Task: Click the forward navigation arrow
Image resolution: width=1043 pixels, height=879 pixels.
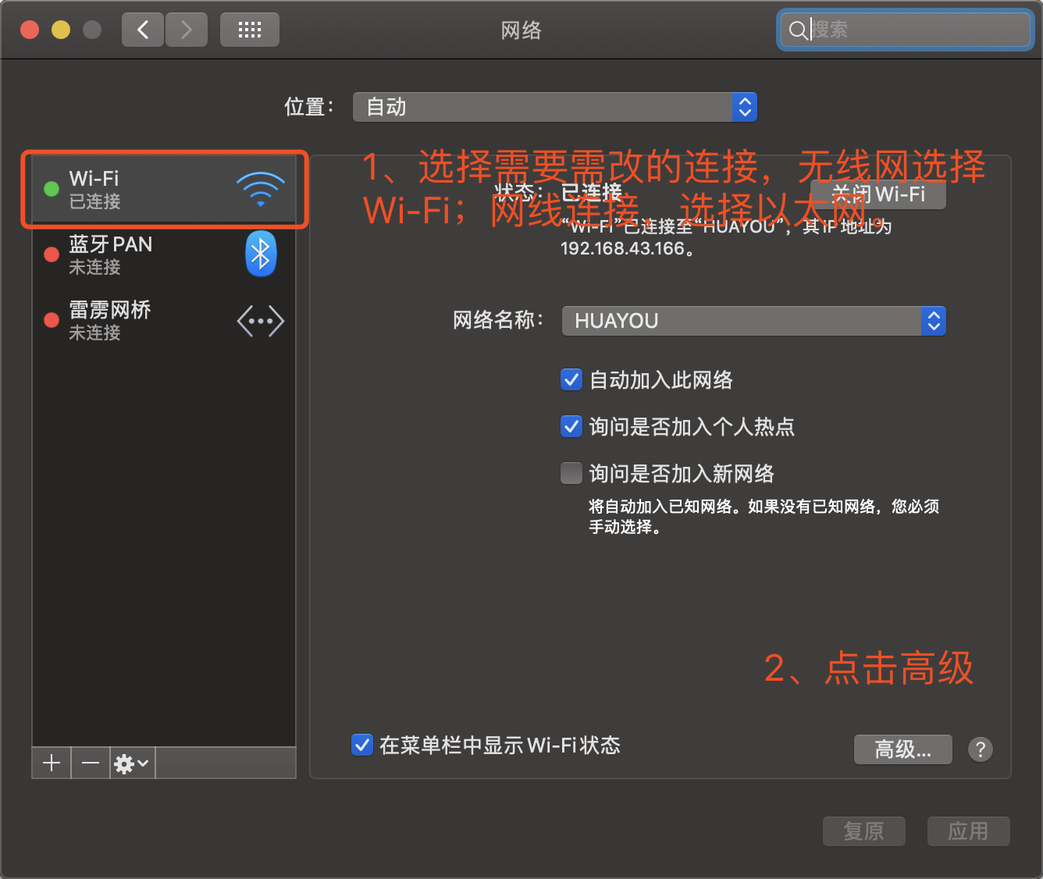Action: (186, 30)
